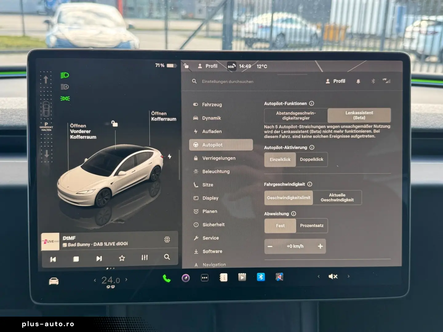
Task: Switch to the Display settings section
Action: pyautogui.click(x=210, y=198)
